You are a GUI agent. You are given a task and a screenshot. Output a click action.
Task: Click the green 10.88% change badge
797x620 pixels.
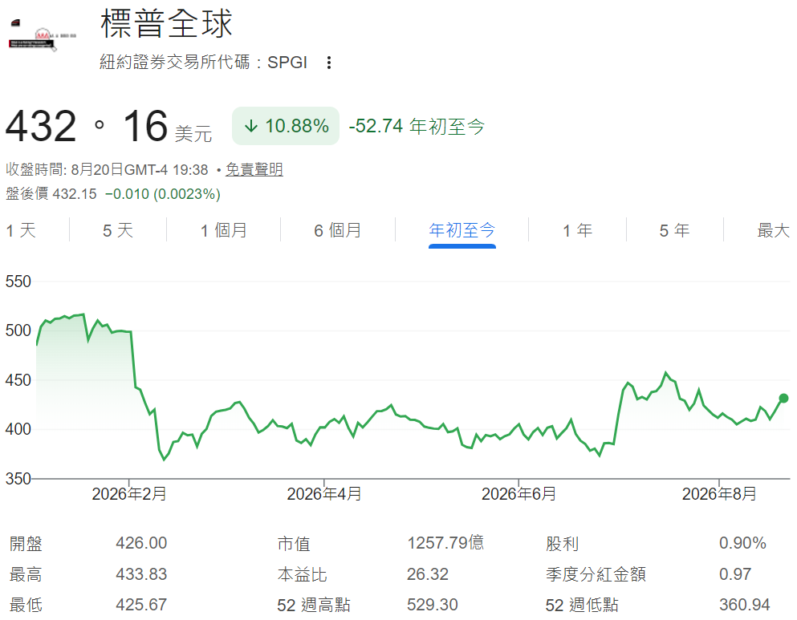[x=286, y=126]
